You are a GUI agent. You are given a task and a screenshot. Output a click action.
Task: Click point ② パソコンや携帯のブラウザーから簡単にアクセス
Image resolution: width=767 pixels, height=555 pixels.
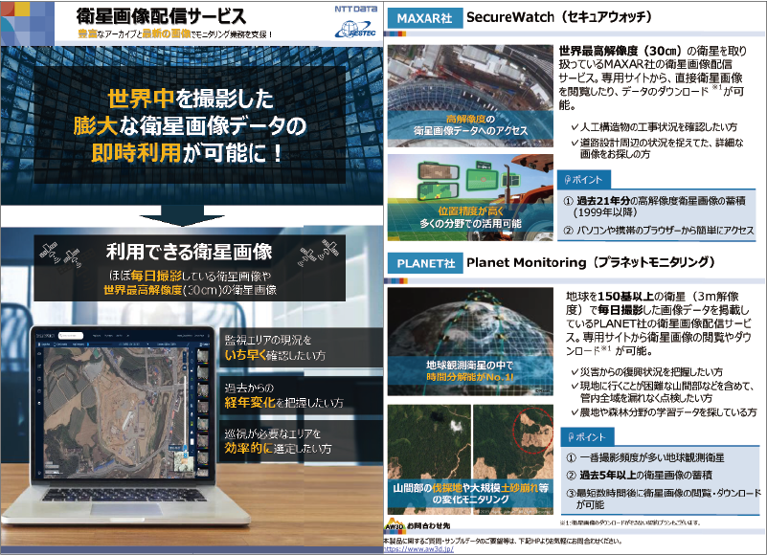659,231
